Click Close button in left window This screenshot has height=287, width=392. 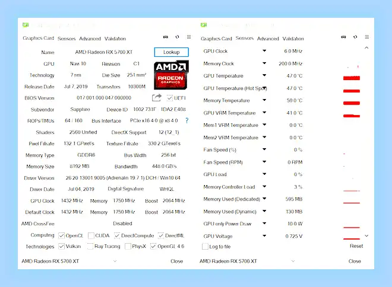[x=177, y=261]
